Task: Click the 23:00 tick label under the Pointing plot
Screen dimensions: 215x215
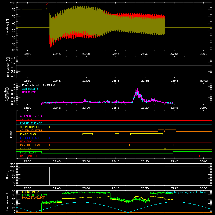Action: pyautogui.click(x=86, y=54)
